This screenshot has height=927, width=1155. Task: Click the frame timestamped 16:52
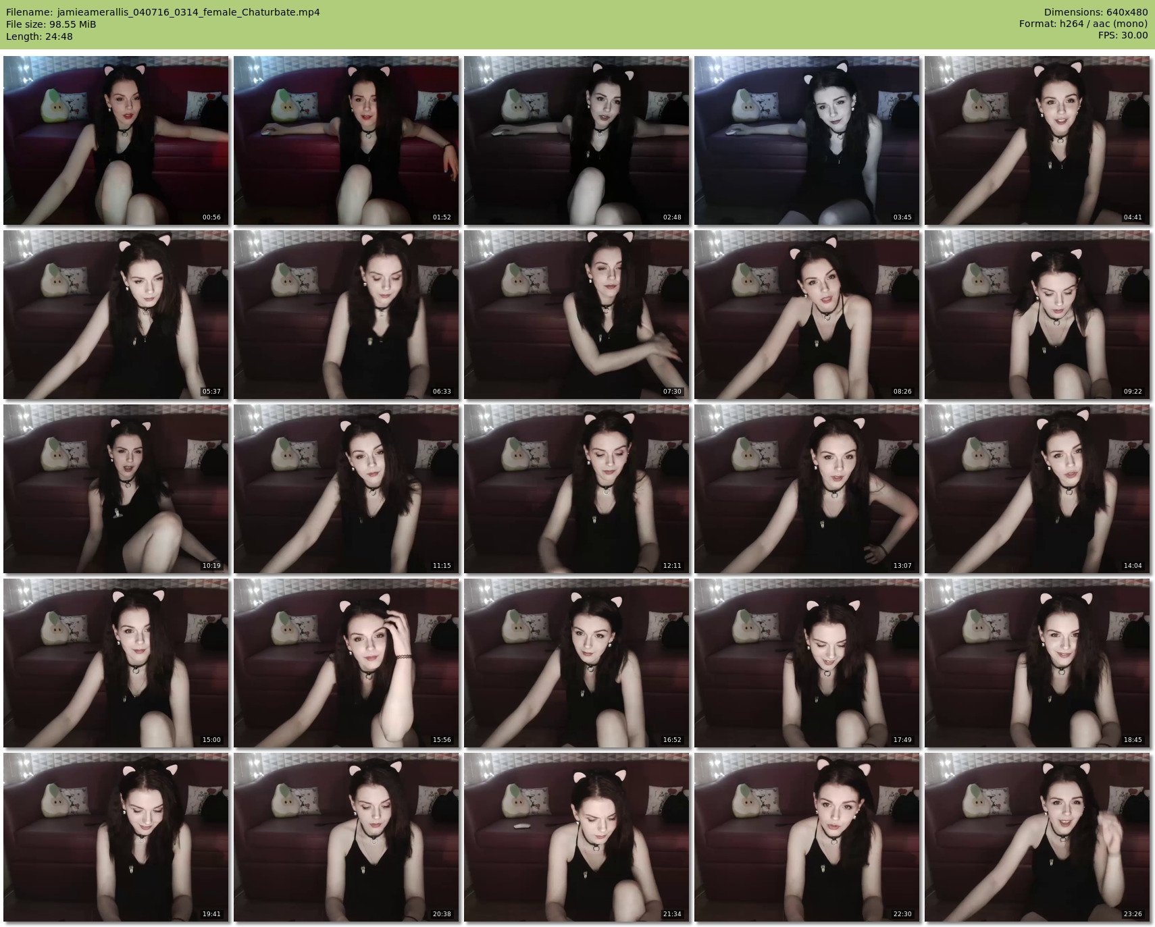(x=576, y=663)
